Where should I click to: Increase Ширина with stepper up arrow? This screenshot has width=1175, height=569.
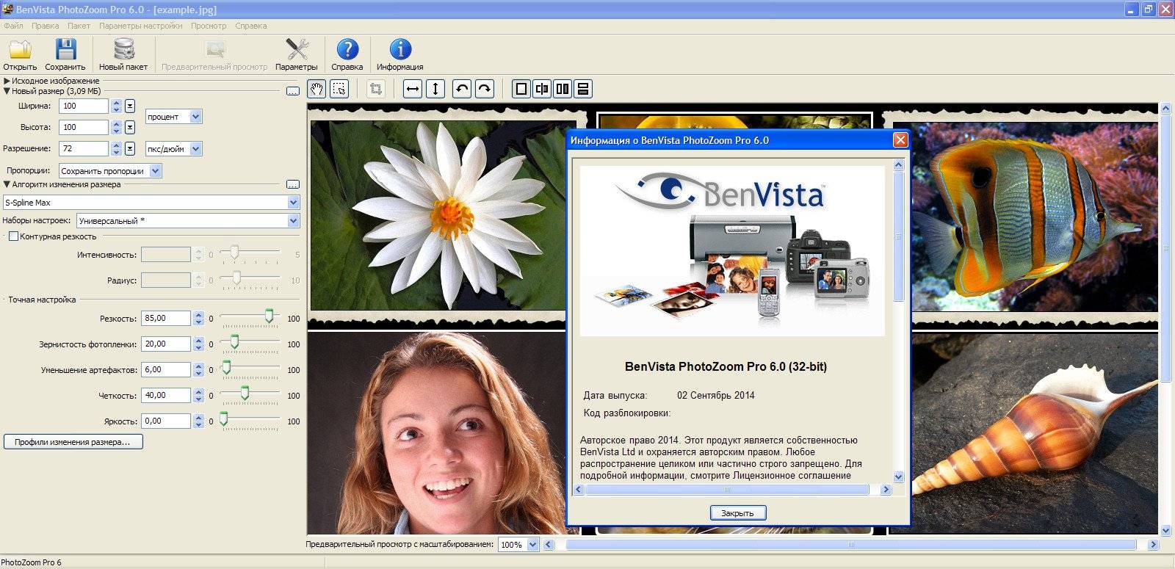(116, 103)
